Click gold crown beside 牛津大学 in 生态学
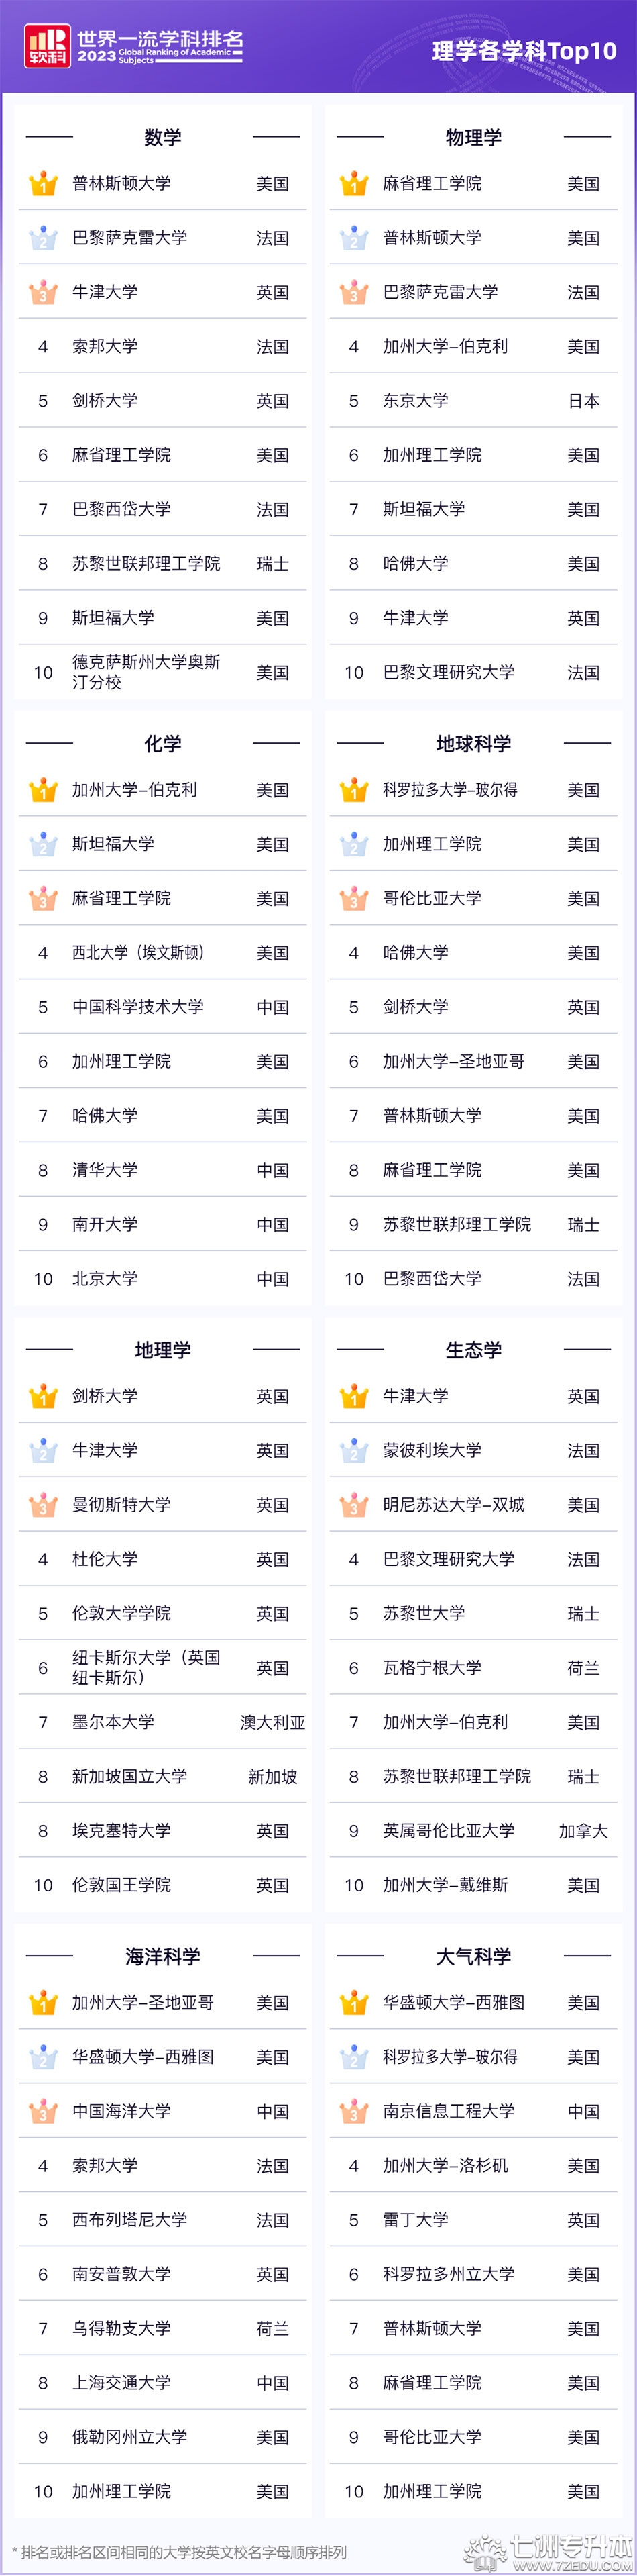The height and width of the screenshot is (2576, 637). (x=353, y=1396)
